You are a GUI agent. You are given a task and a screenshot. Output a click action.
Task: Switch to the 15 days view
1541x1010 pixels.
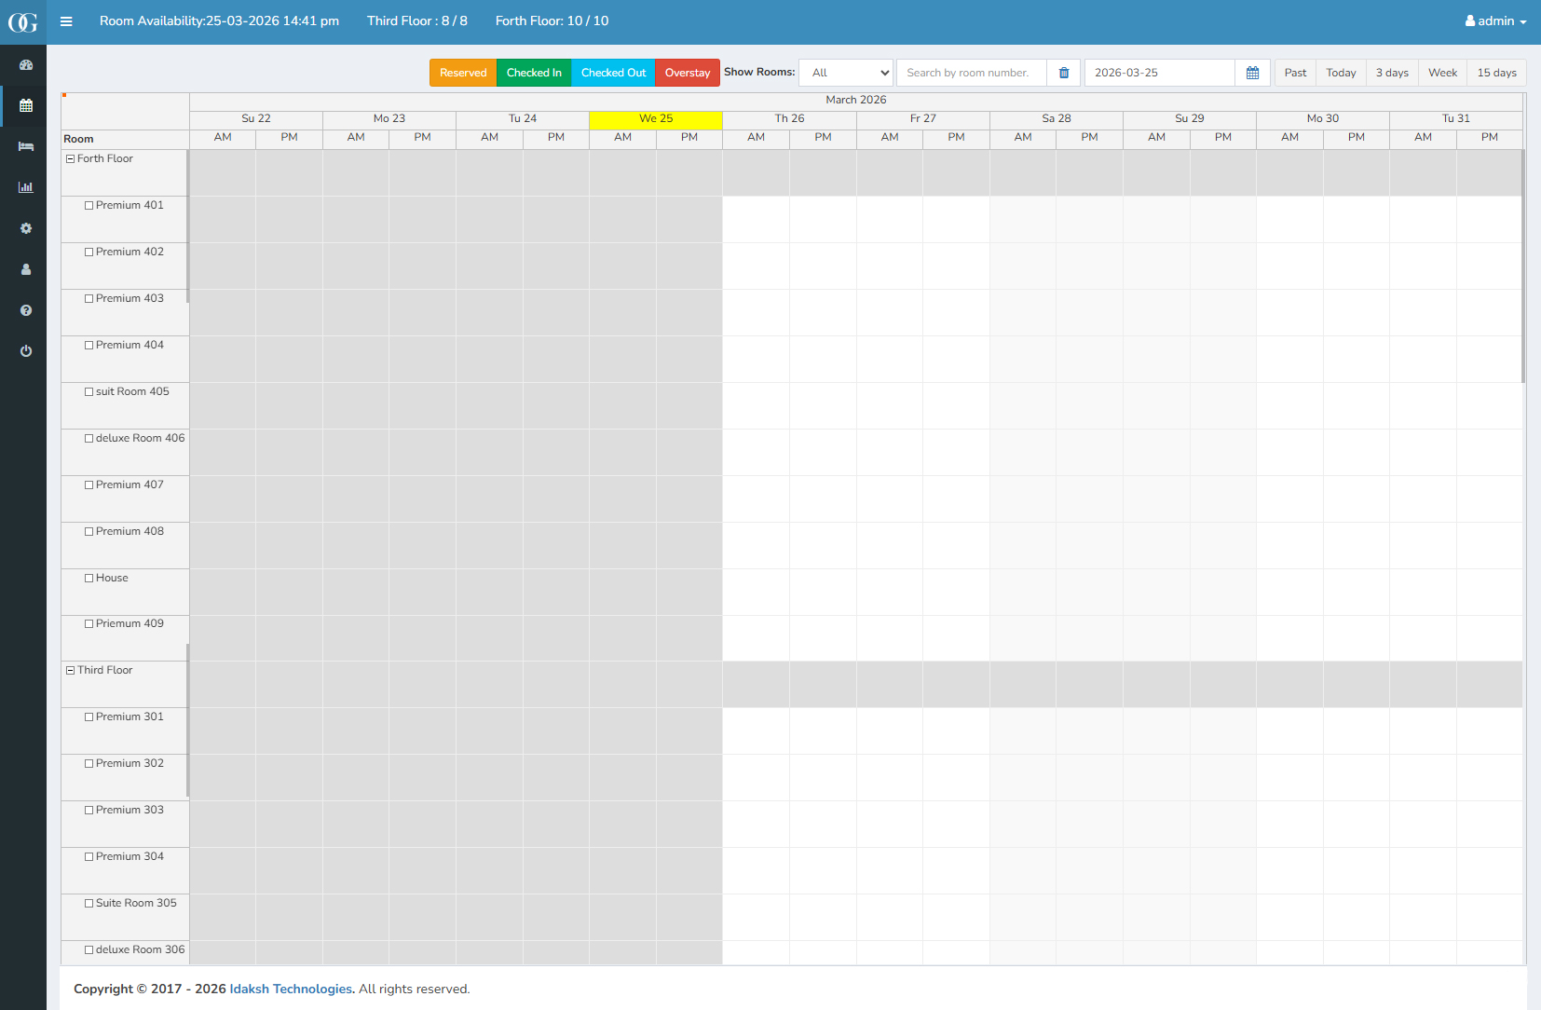[x=1496, y=73]
